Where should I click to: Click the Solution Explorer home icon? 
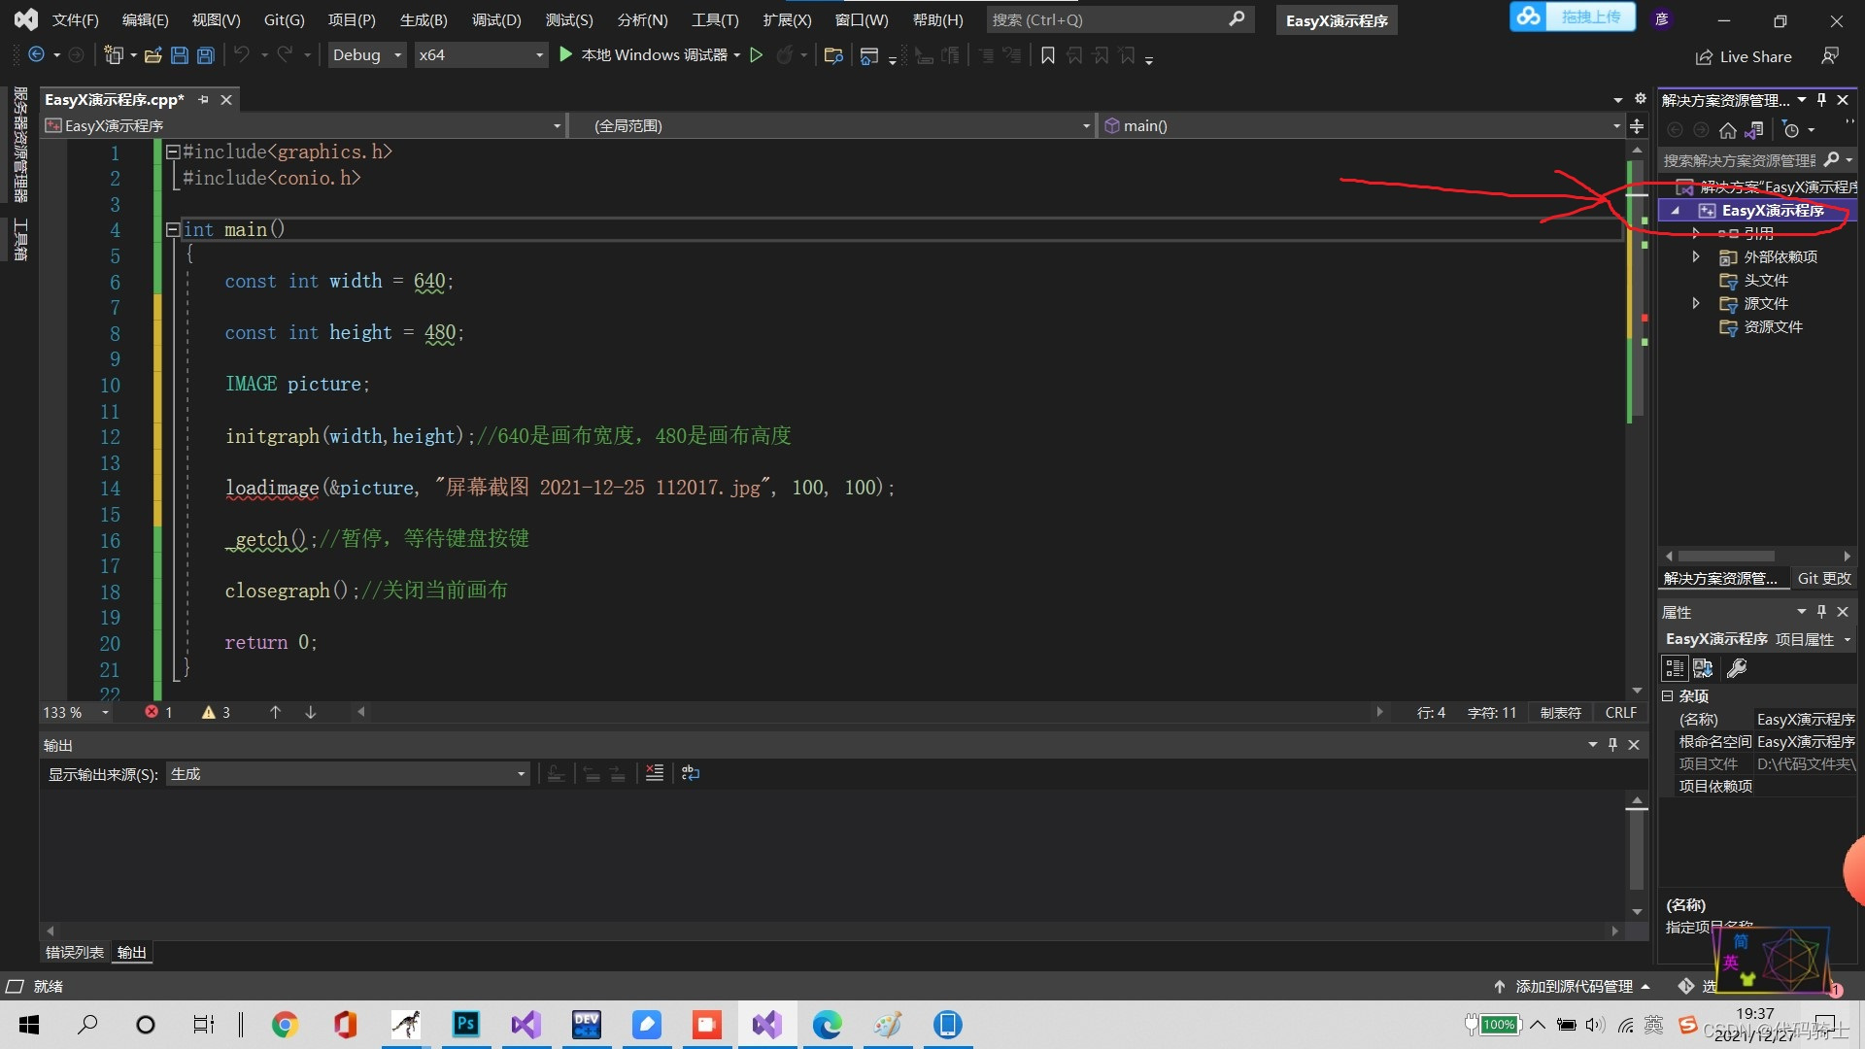pyautogui.click(x=1727, y=130)
